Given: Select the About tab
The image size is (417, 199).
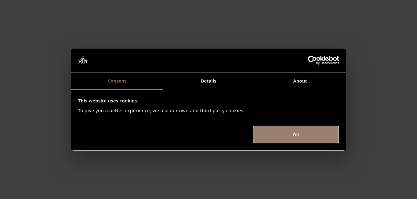Looking at the screenshot, I should coord(300,81).
